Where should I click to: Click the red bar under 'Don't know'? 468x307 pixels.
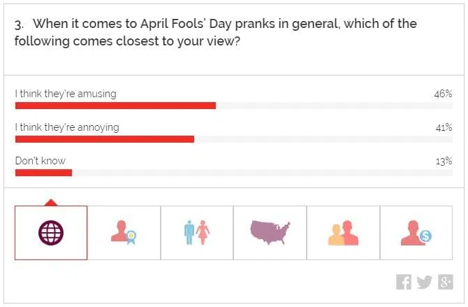pos(43,173)
